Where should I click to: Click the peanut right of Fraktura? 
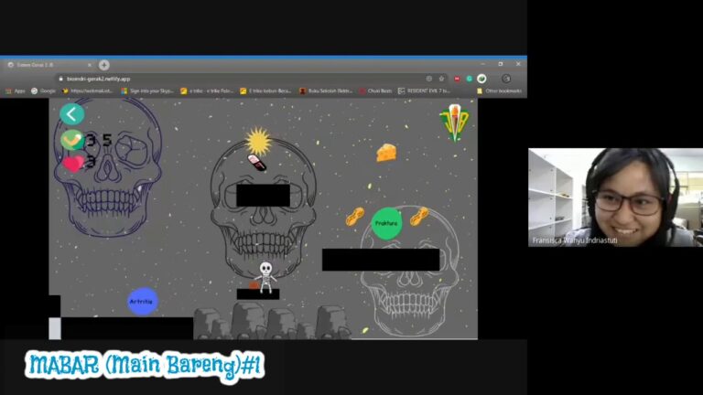tap(419, 217)
